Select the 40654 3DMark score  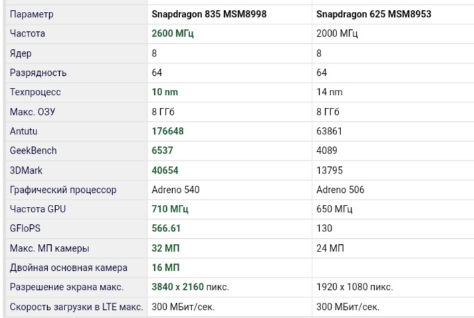click(165, 170)
